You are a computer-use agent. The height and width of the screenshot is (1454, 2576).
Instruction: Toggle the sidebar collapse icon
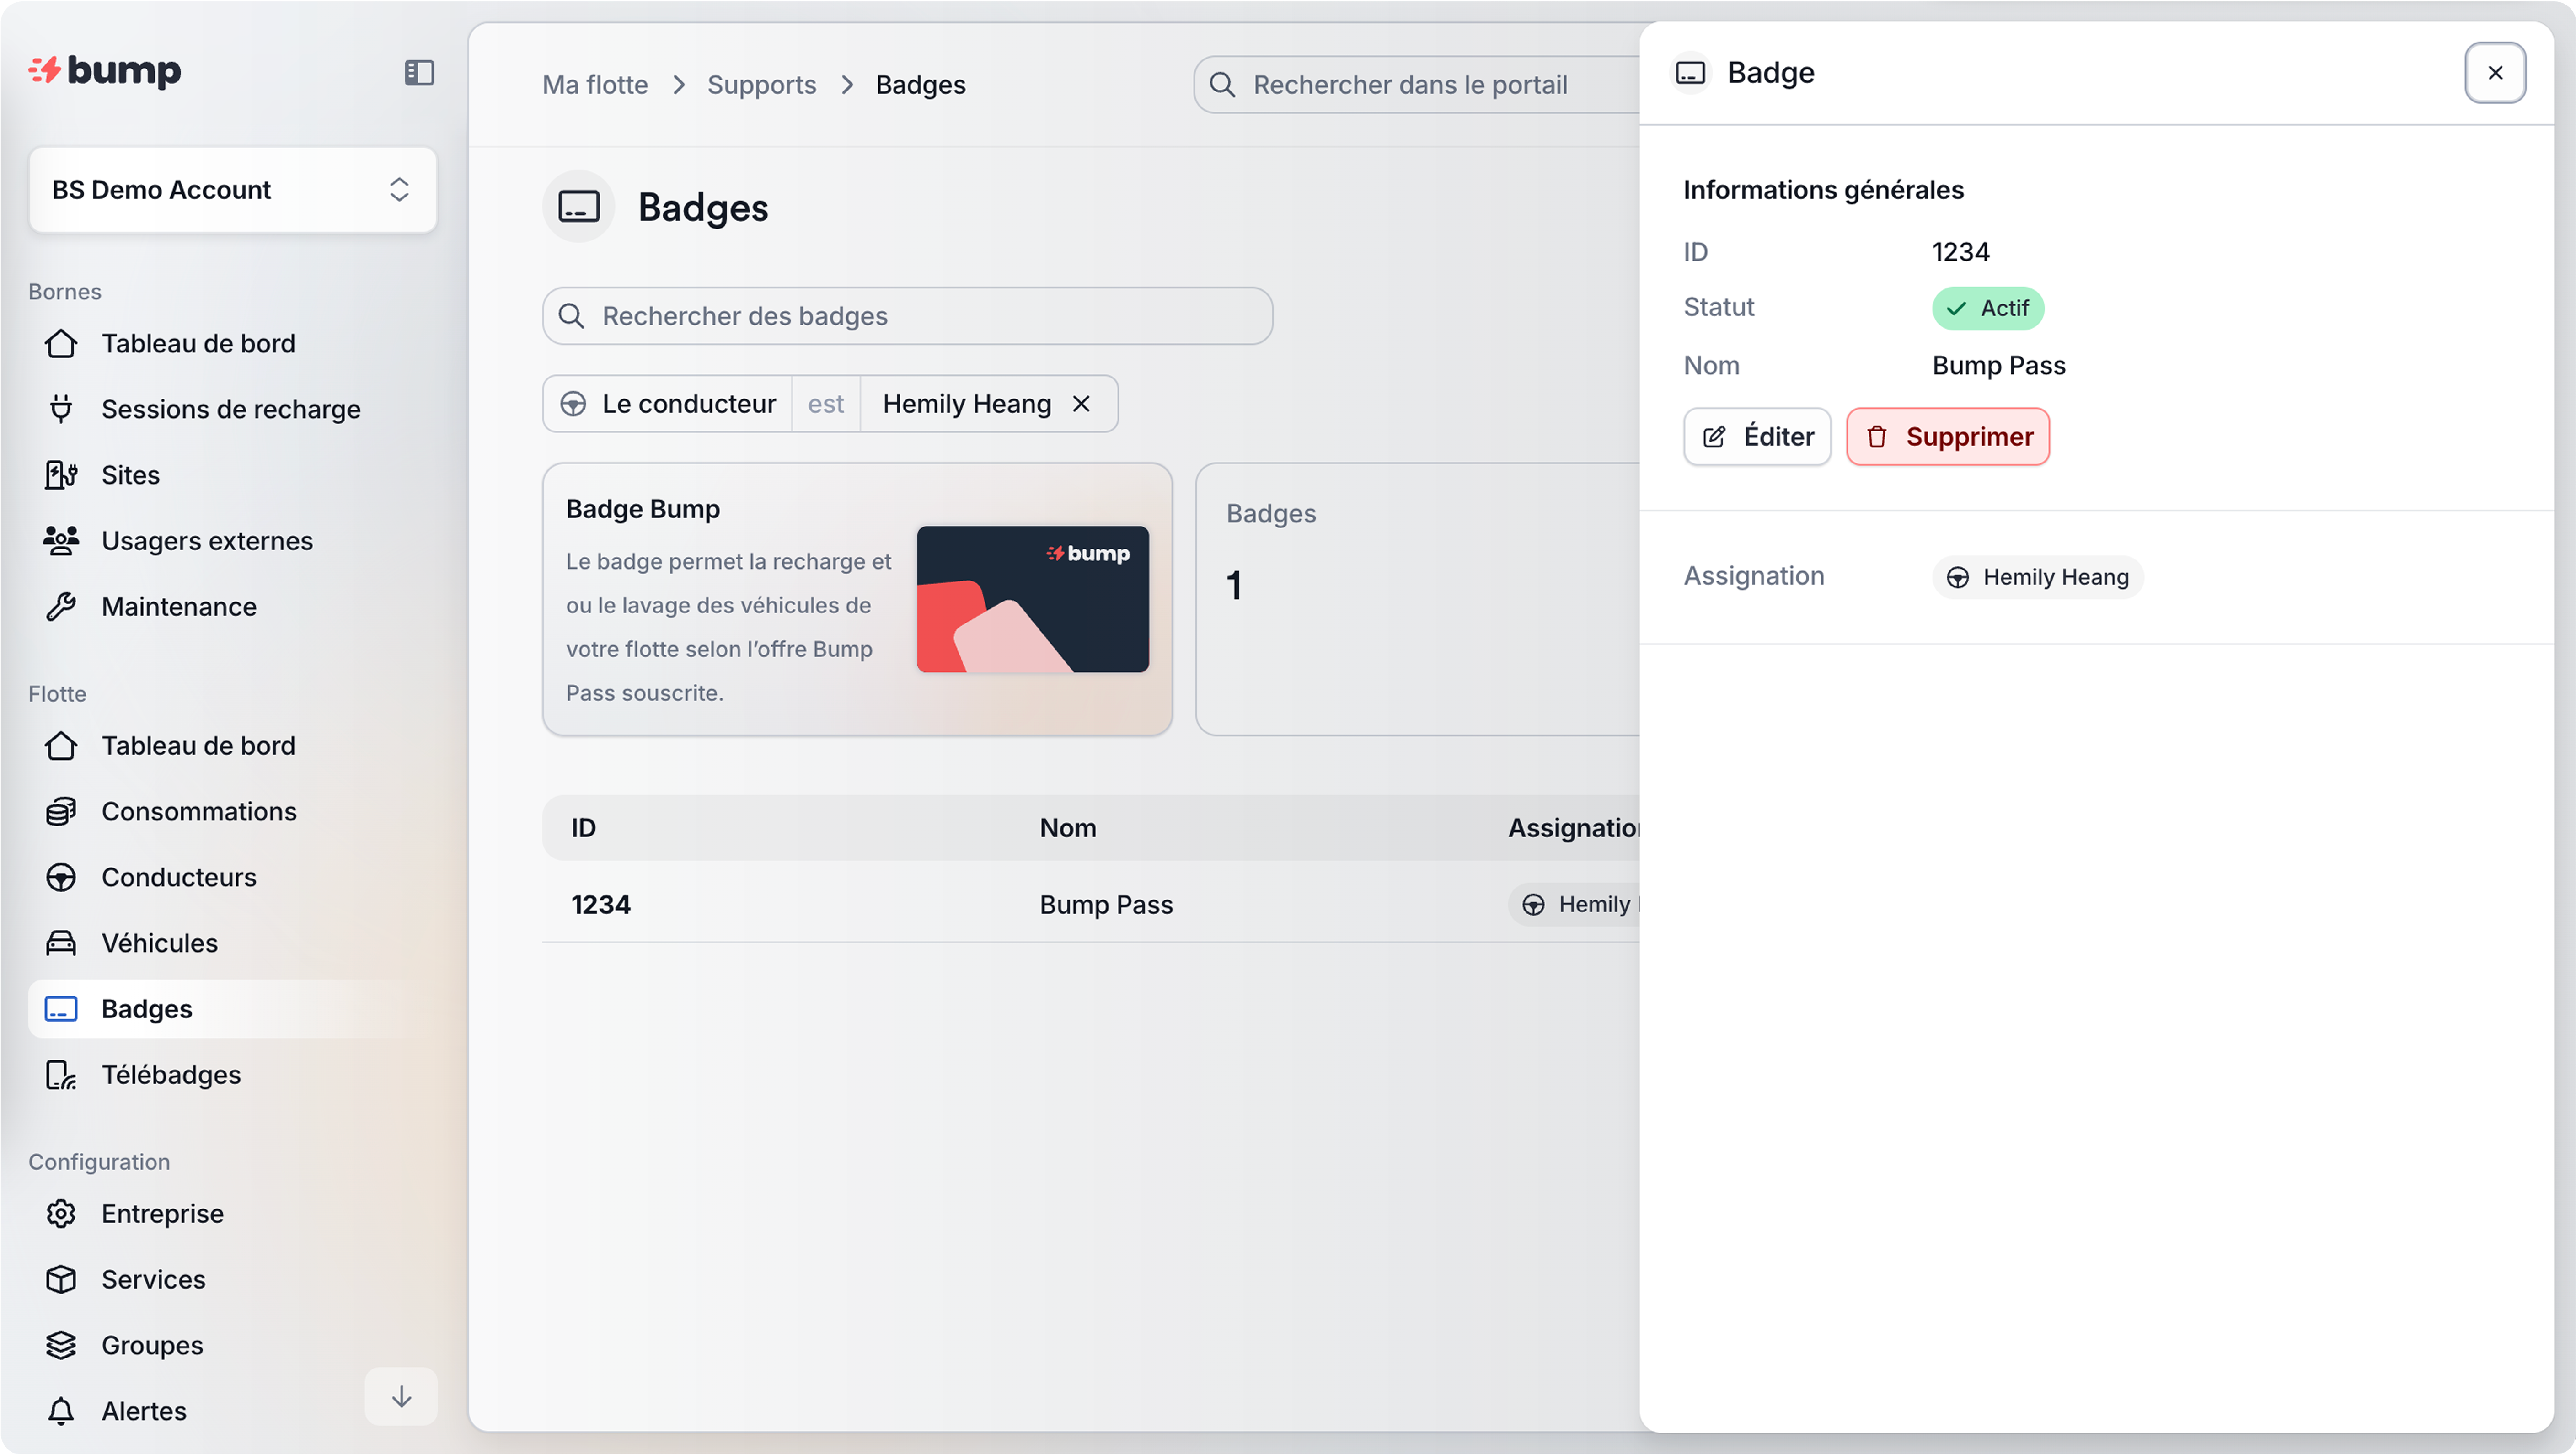click(x=419, y=73)
